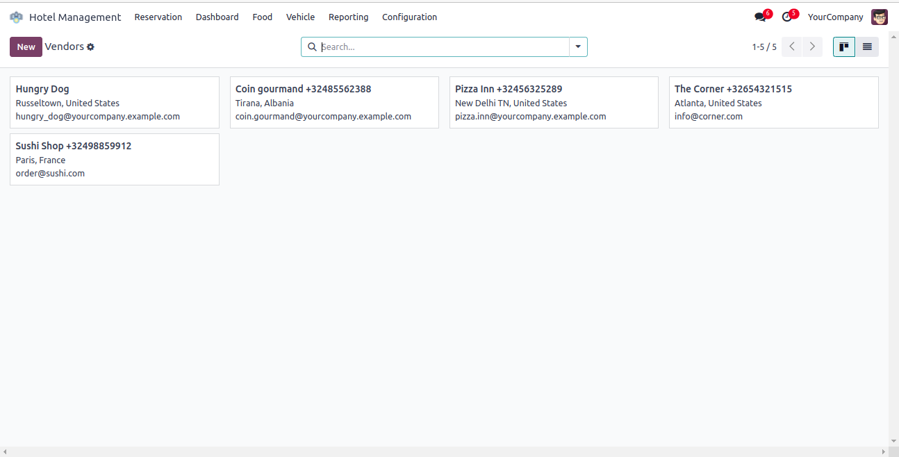Screen dimensions: 899x457
Task: Open the Reservation menu
Action: (x=158, y=17)
